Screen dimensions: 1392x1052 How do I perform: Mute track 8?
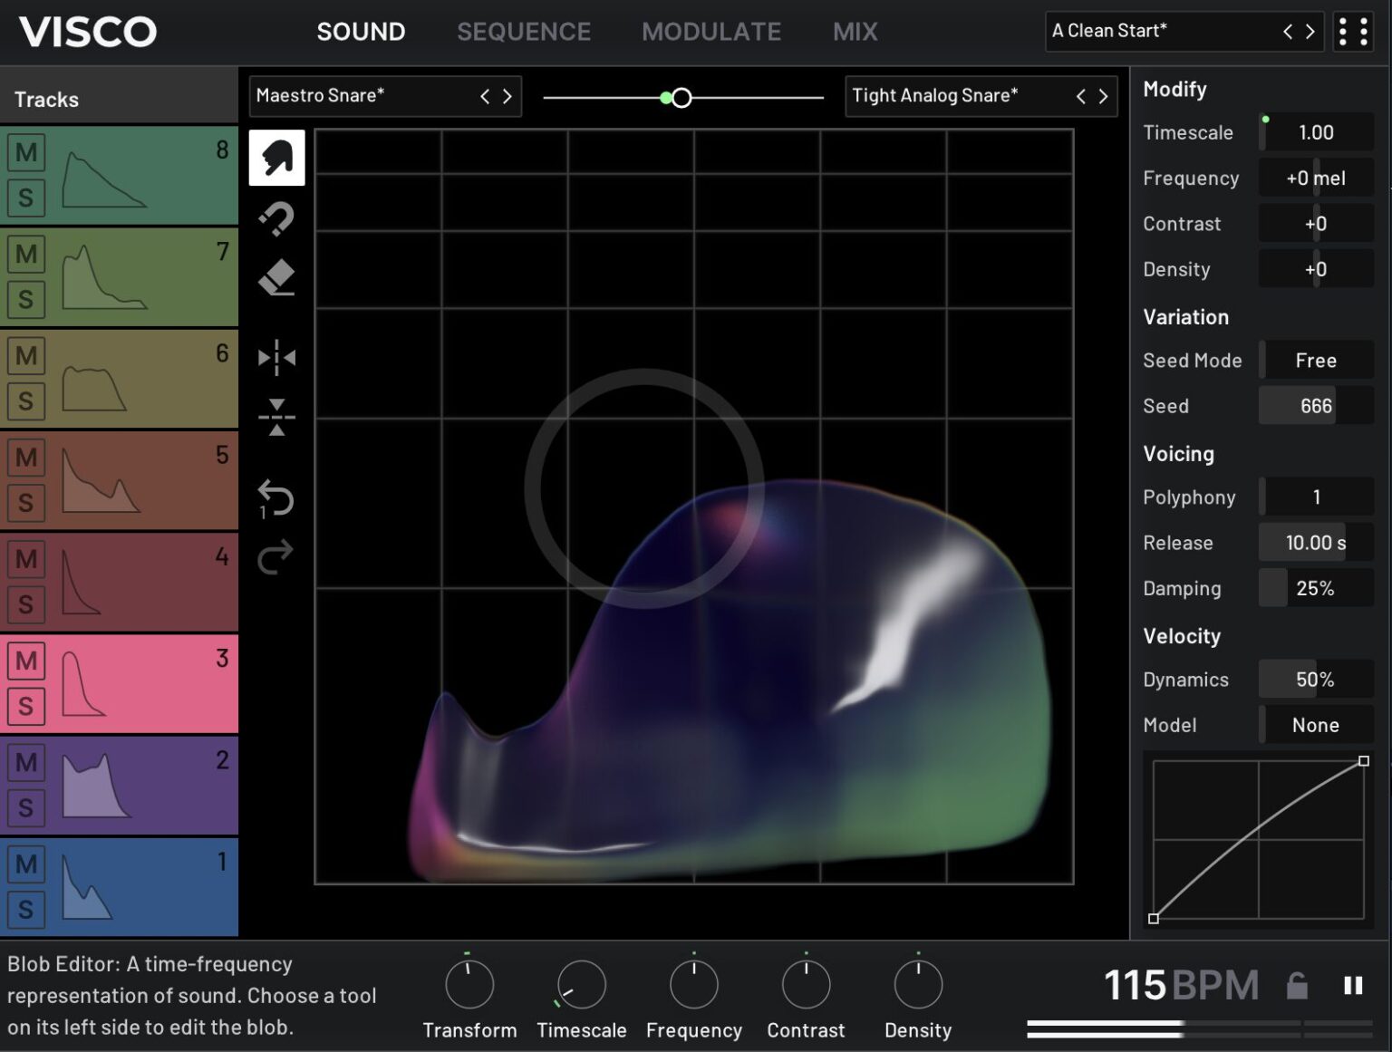click(x=26, y=152)
